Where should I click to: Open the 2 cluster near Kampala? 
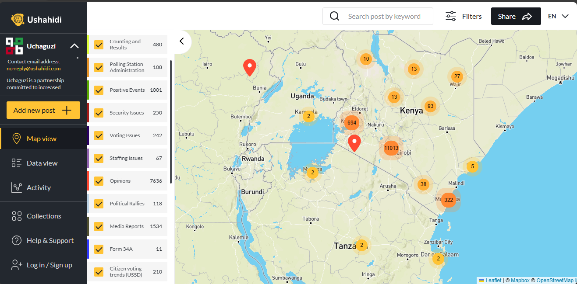coord(308,116)
